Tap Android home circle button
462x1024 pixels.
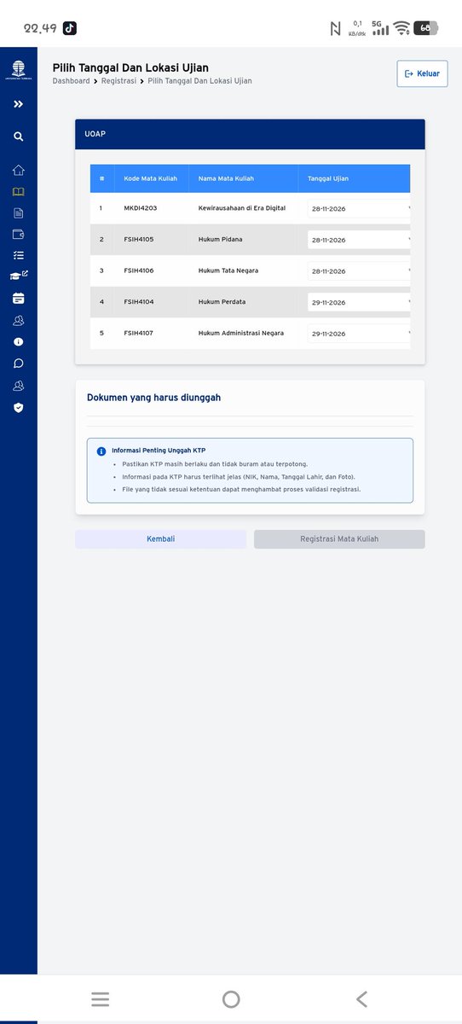click(231, 999)
